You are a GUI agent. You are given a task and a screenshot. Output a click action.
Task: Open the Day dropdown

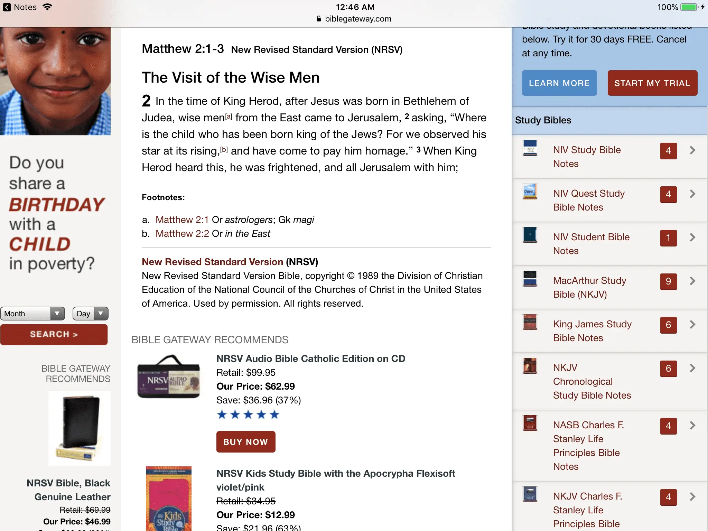[x=91, y=314]
